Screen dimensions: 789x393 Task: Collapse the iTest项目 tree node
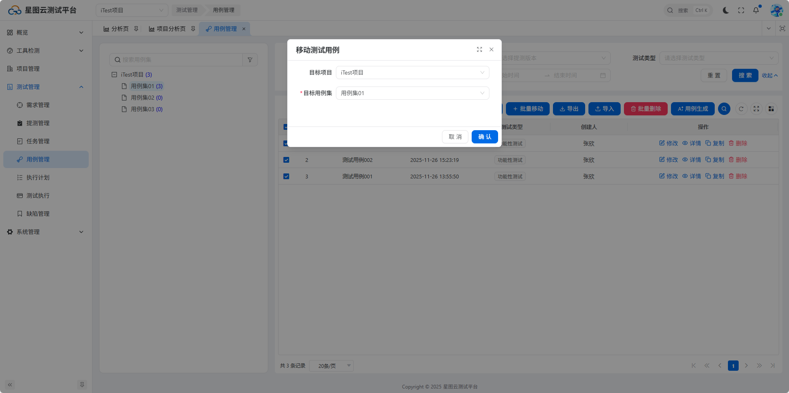click(114, 75)
